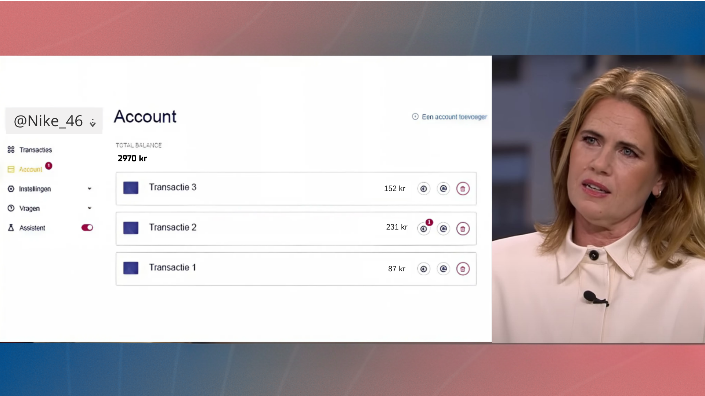Image resolution: width=705 pixels, height=396 pixels.
Task: Click the refresh icon on Transactie 3
Action: point(443,188)
